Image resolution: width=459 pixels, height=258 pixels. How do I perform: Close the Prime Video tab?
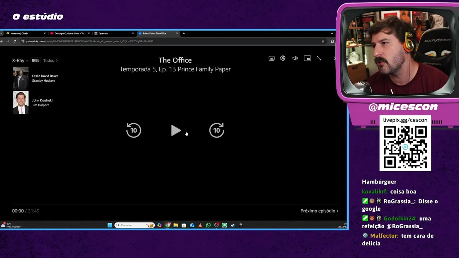click(177, 33)
